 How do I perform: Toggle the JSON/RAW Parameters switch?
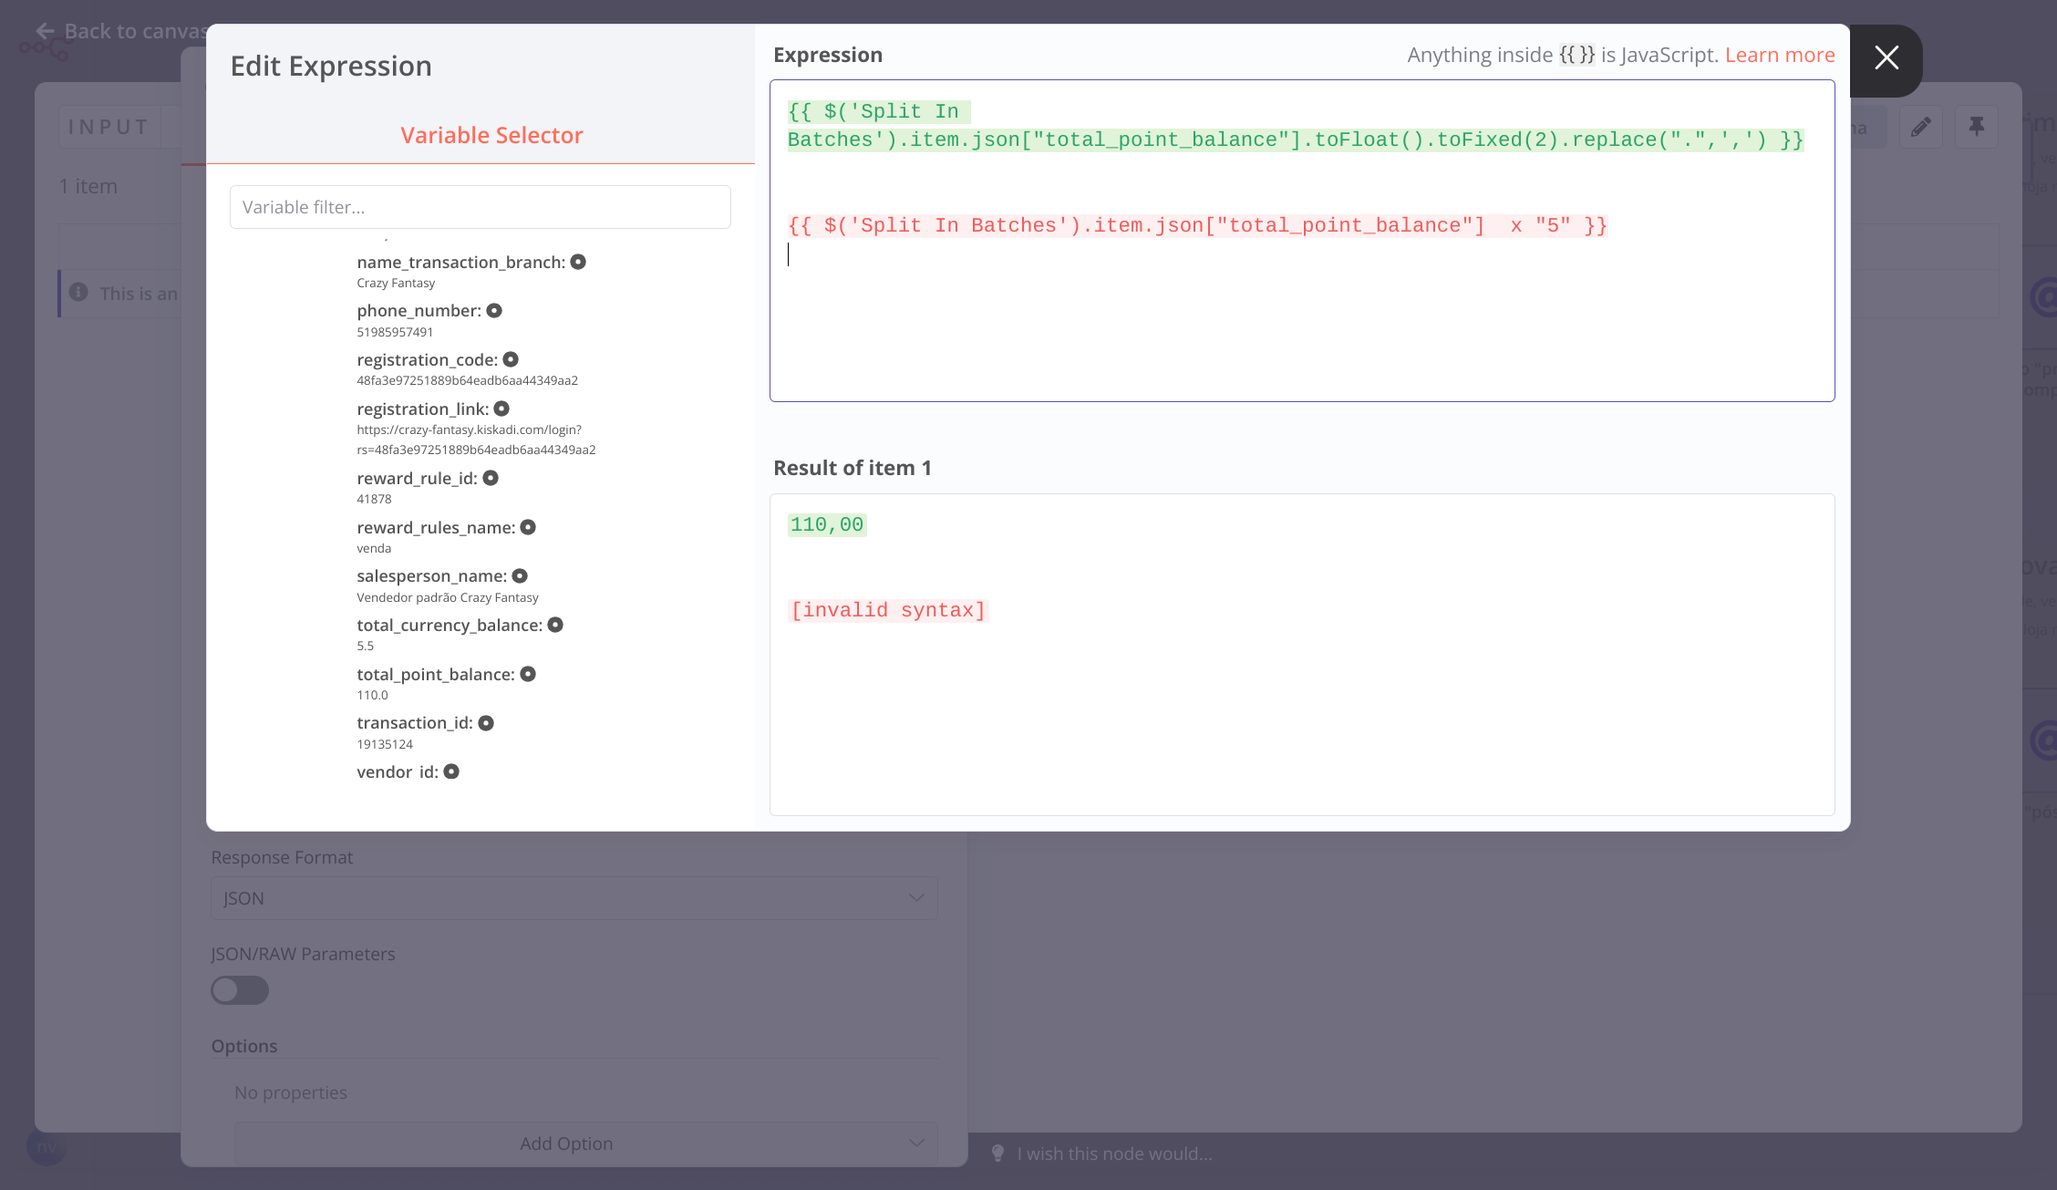click(240, 990)
